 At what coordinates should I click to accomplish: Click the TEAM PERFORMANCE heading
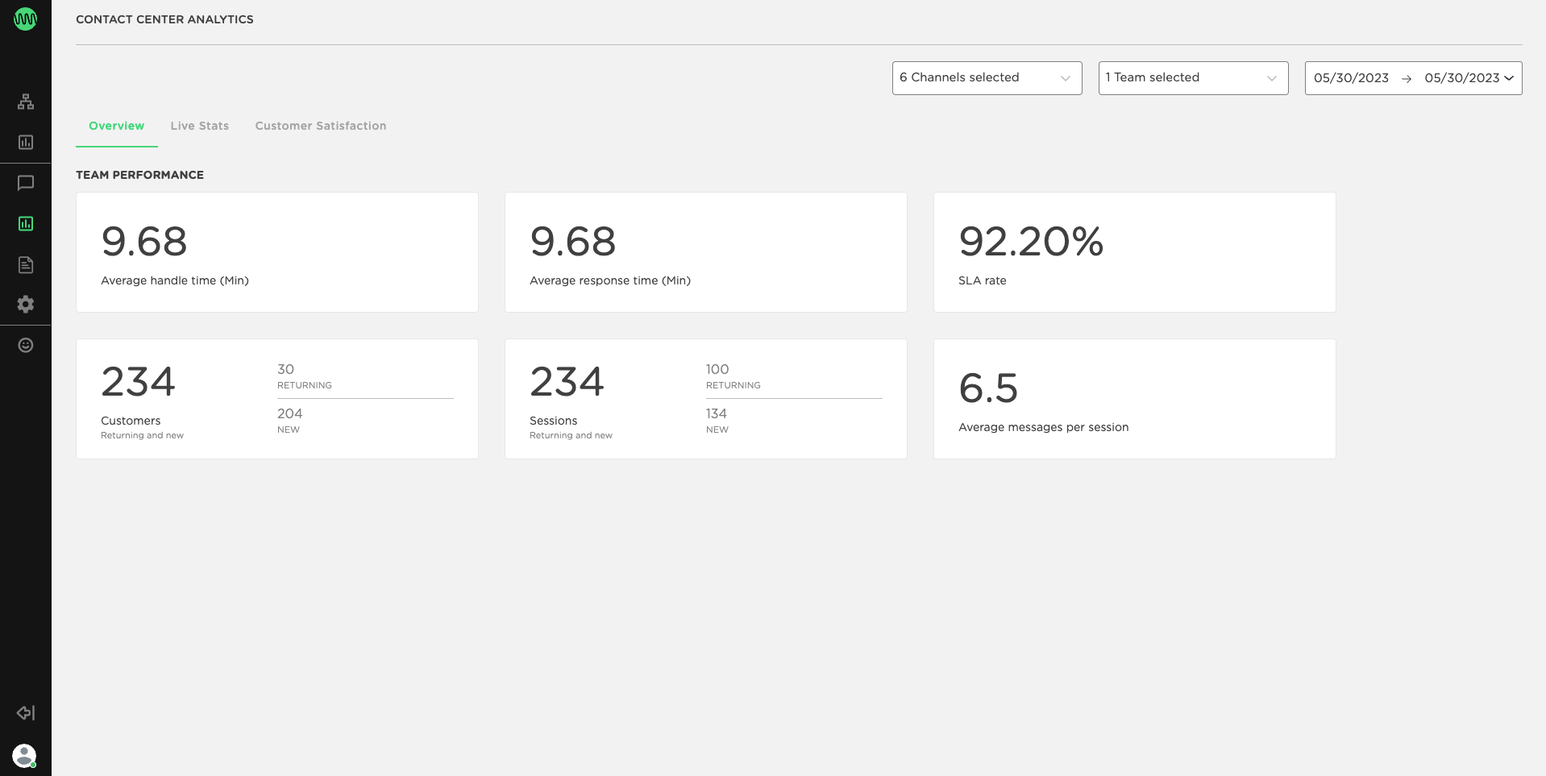(x=139, y=175)
